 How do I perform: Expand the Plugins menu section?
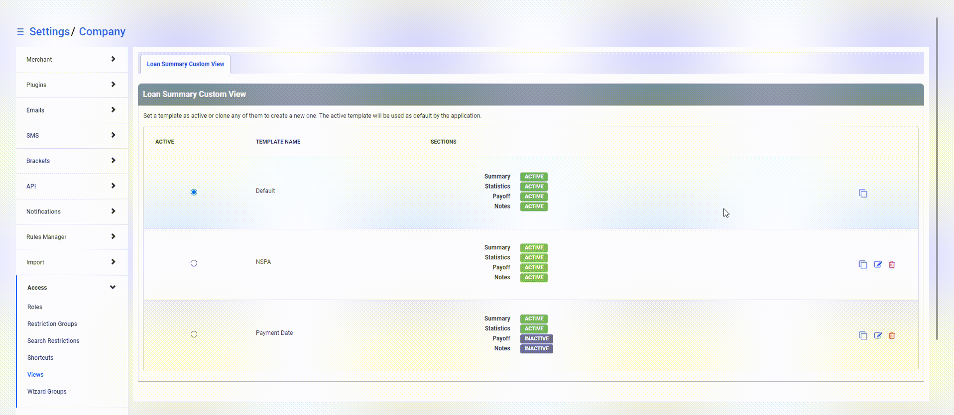click(x=72, y=85)
